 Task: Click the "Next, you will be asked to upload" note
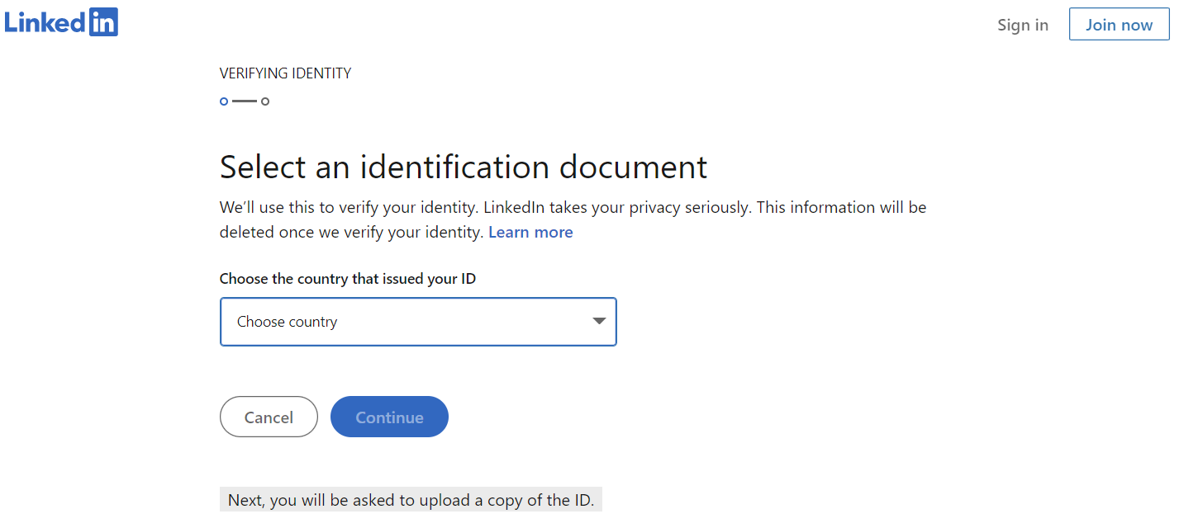[x=411, y=500]
